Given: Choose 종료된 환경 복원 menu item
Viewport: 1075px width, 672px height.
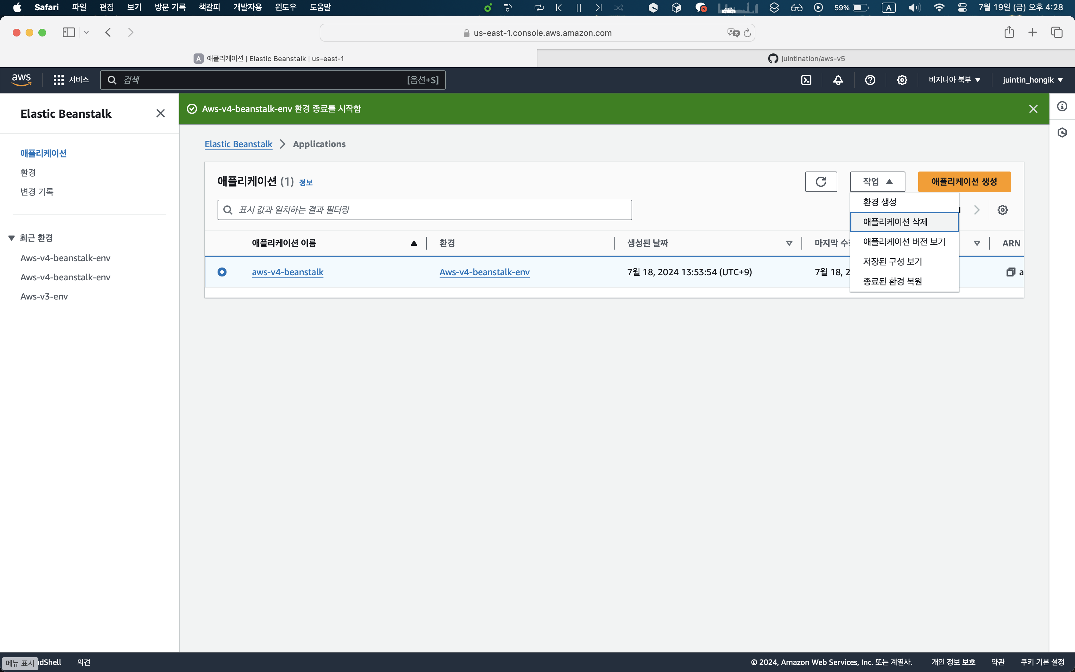Looking at the screenshot, I should point(892,281).
